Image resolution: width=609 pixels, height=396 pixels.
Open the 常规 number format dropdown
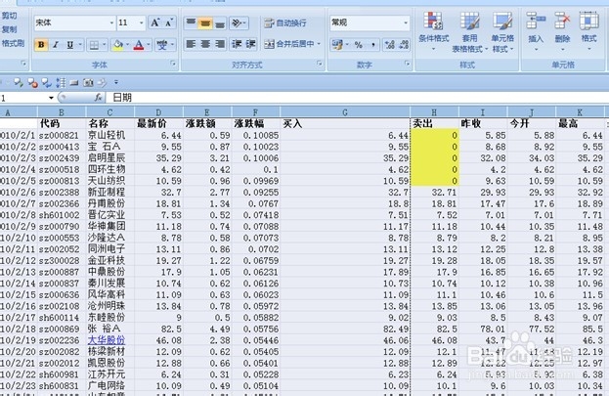point(406,22)
